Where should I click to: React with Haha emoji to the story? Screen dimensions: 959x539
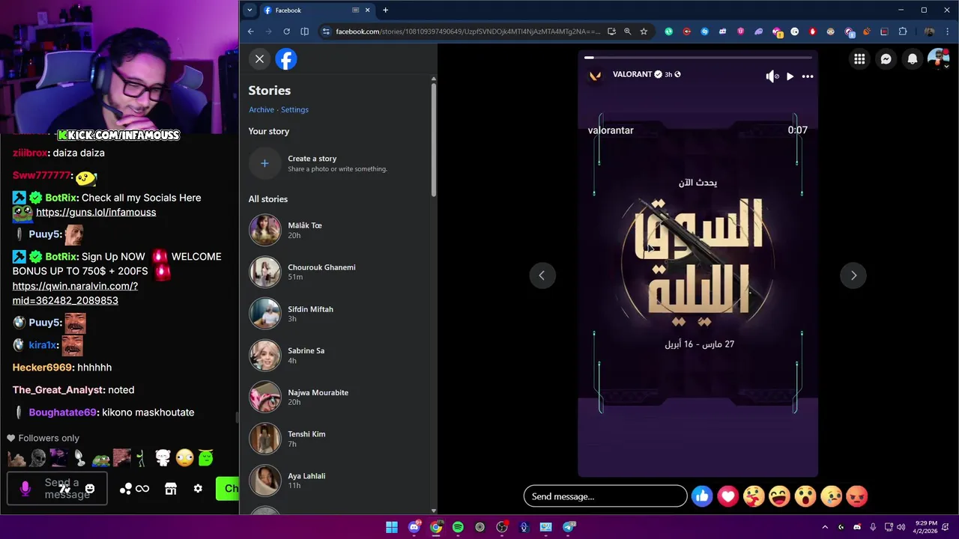point(779,496)
